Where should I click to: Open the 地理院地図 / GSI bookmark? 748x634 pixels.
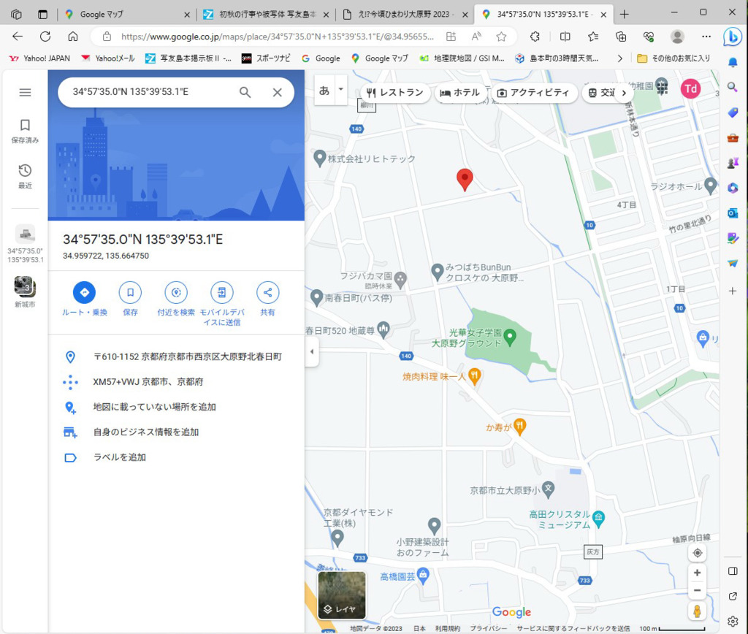click(x=462, y=58)
